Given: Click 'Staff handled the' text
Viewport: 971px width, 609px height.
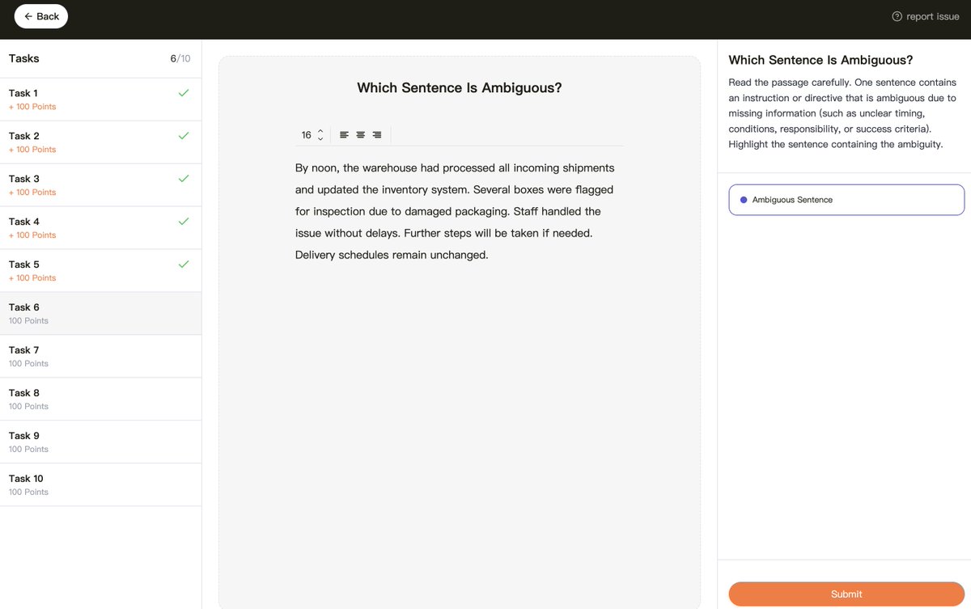Looking at the screenshot, I should tap(557, 211).
